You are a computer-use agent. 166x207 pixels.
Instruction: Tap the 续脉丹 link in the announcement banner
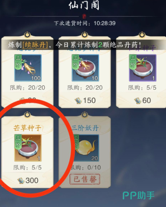35,45
